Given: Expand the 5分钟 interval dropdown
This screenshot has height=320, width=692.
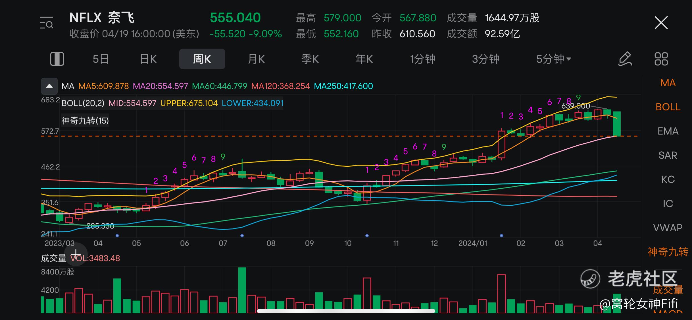Looking at the screenshot, I should click(x=553, y=59).
